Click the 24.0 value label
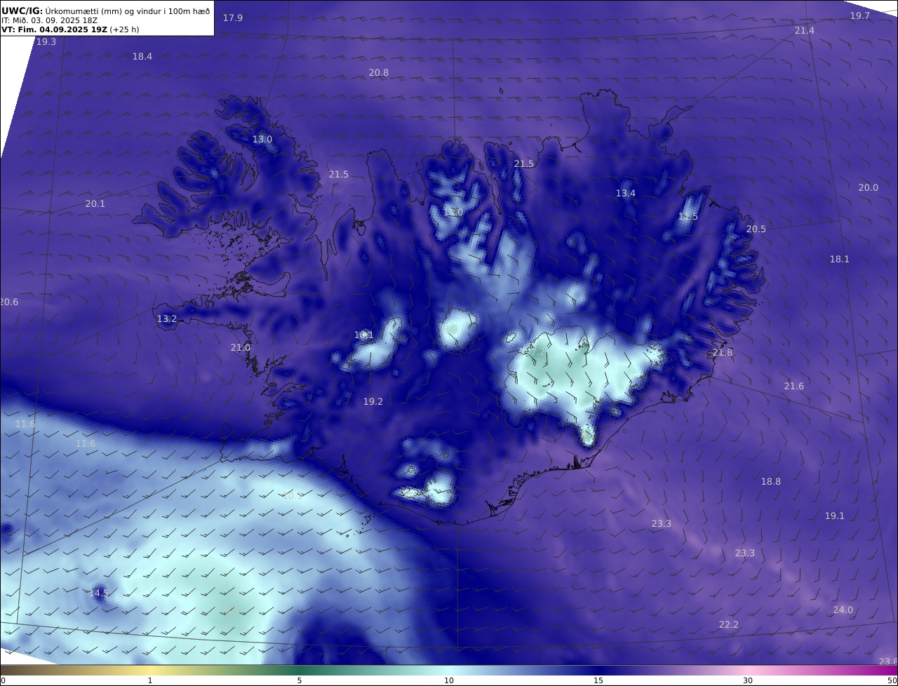Image resolution: width=898 pixels, height=686 pixels. click(x=843, y=610)
